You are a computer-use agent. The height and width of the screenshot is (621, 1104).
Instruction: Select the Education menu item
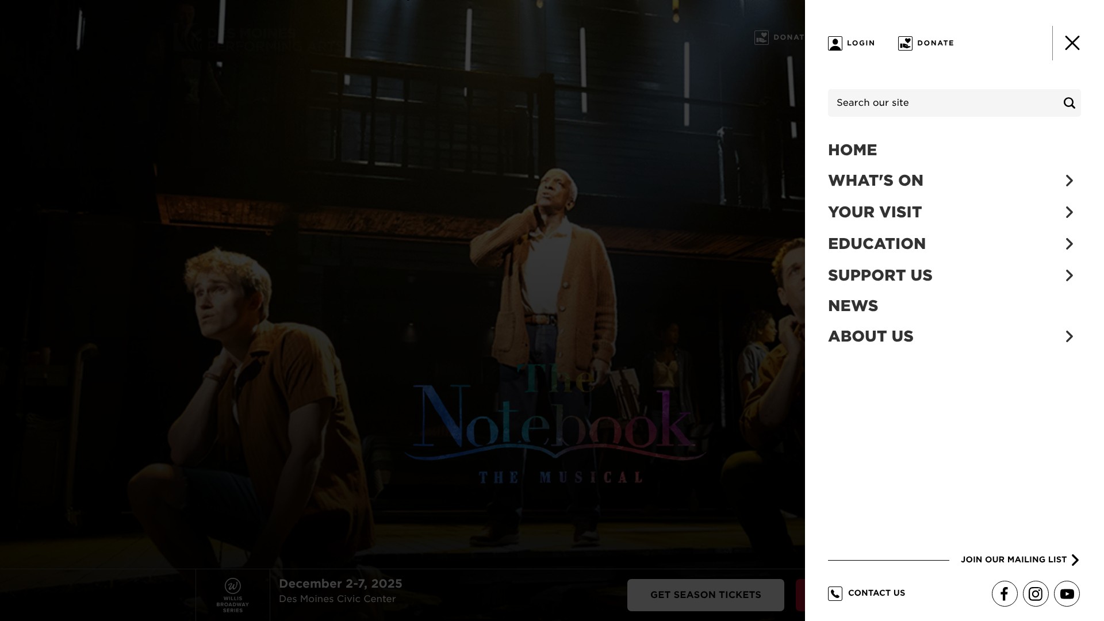pyautogui.click(x=877, y=244)
